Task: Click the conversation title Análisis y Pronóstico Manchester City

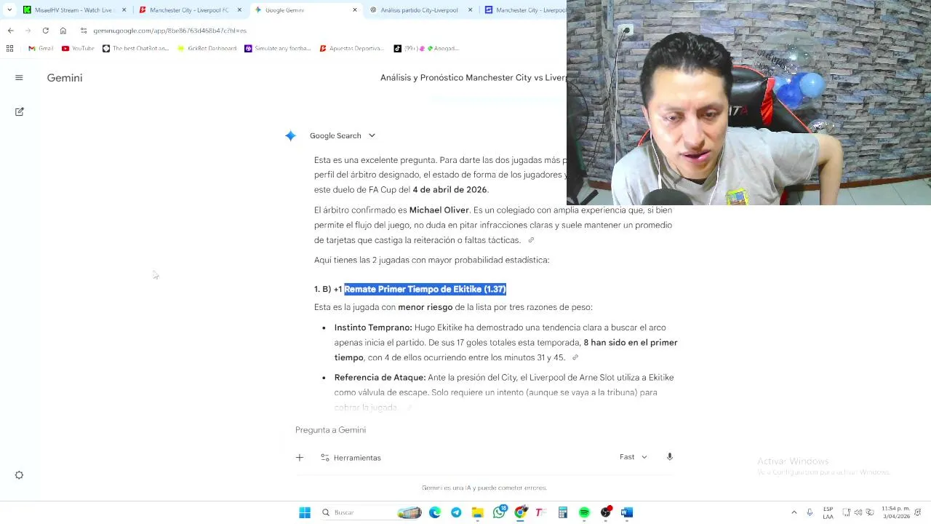Action: pyautogui.click(x=473, y=78)
